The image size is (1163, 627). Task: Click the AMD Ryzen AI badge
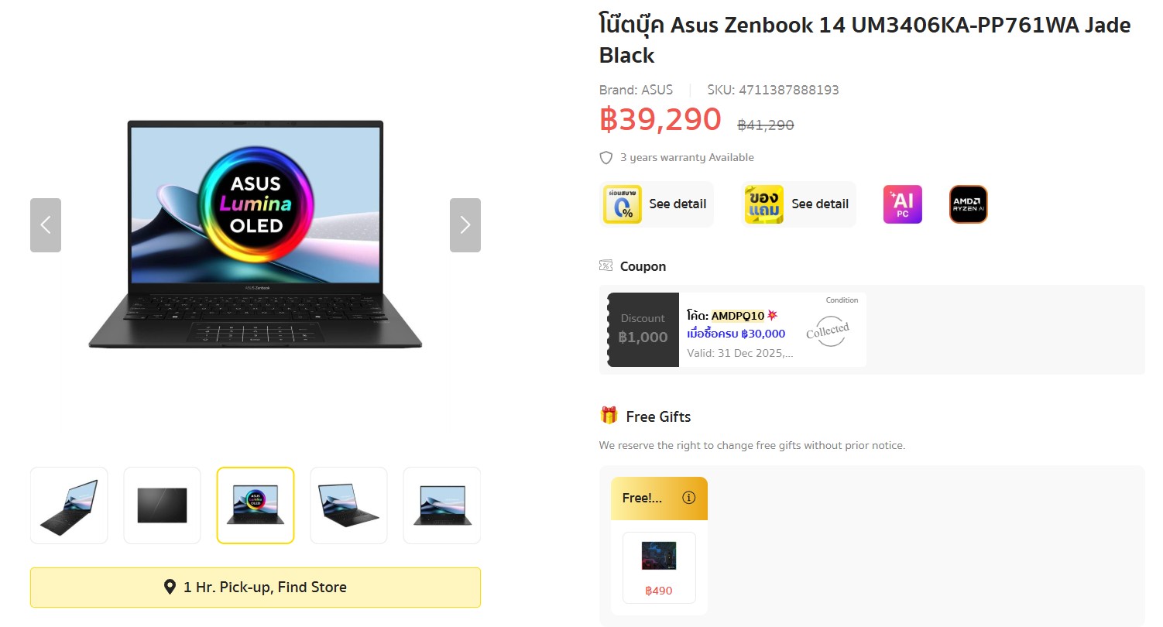(968, 204)
